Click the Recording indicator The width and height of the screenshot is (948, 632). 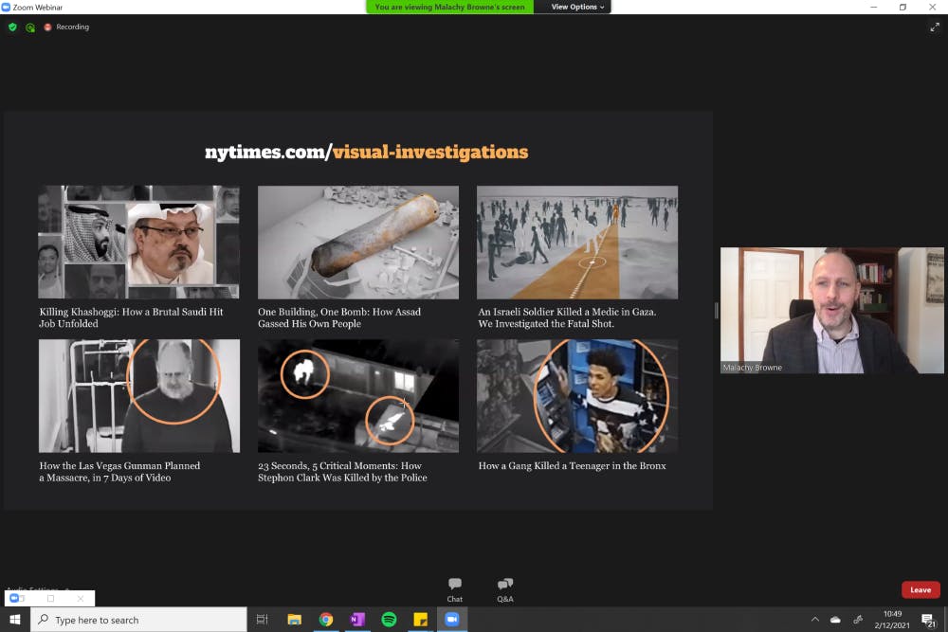point(66,27)
